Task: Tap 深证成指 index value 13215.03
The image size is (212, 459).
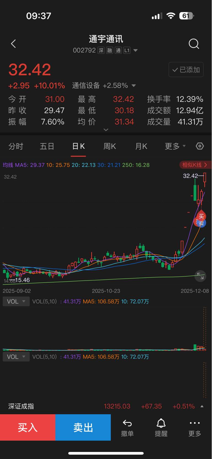Action: pos(117,406)
